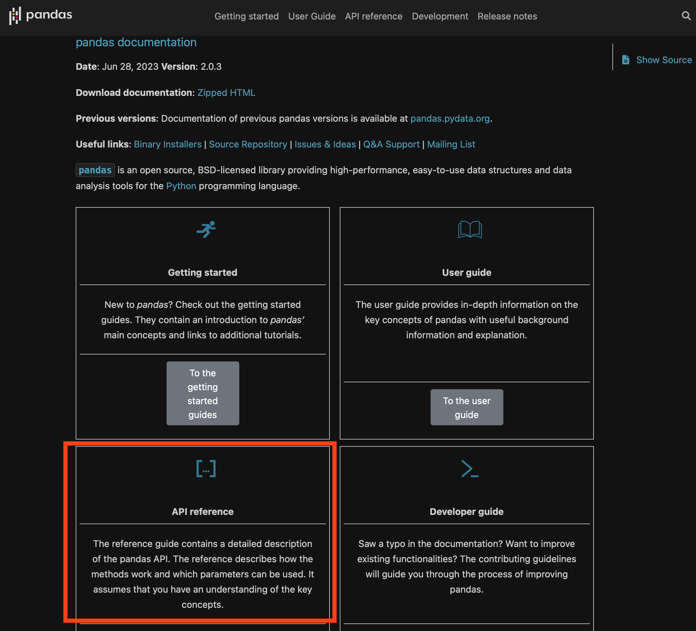Click the pandas logo in header
The height and width of the screenshot is (631, 696).
pos(40,16)
